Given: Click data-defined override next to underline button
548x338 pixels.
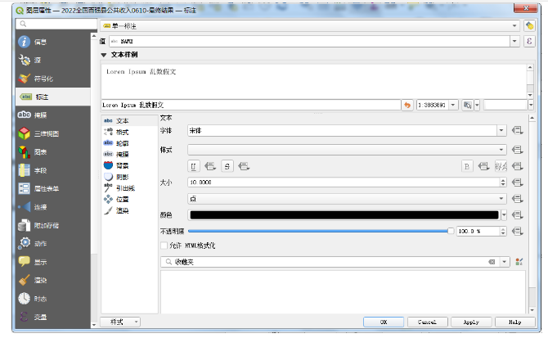Looking at the screenshot, I should coord(209,166).
